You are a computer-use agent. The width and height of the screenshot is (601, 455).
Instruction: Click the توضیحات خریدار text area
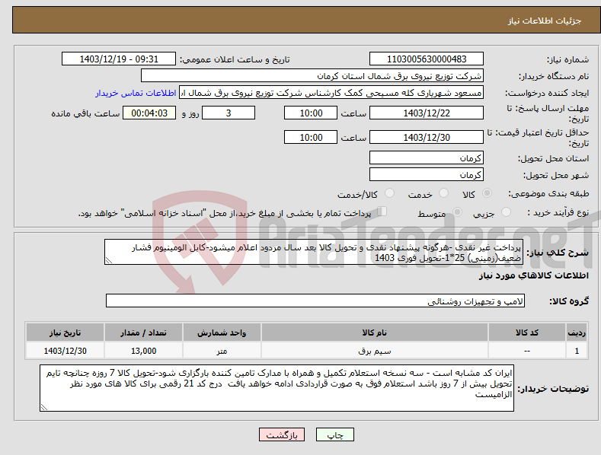pos(277,388)
